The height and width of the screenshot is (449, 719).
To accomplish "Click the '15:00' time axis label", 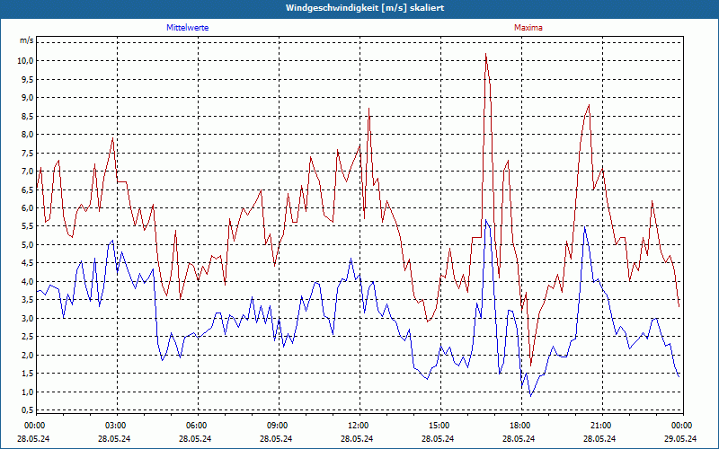I will tap(439, 426).
